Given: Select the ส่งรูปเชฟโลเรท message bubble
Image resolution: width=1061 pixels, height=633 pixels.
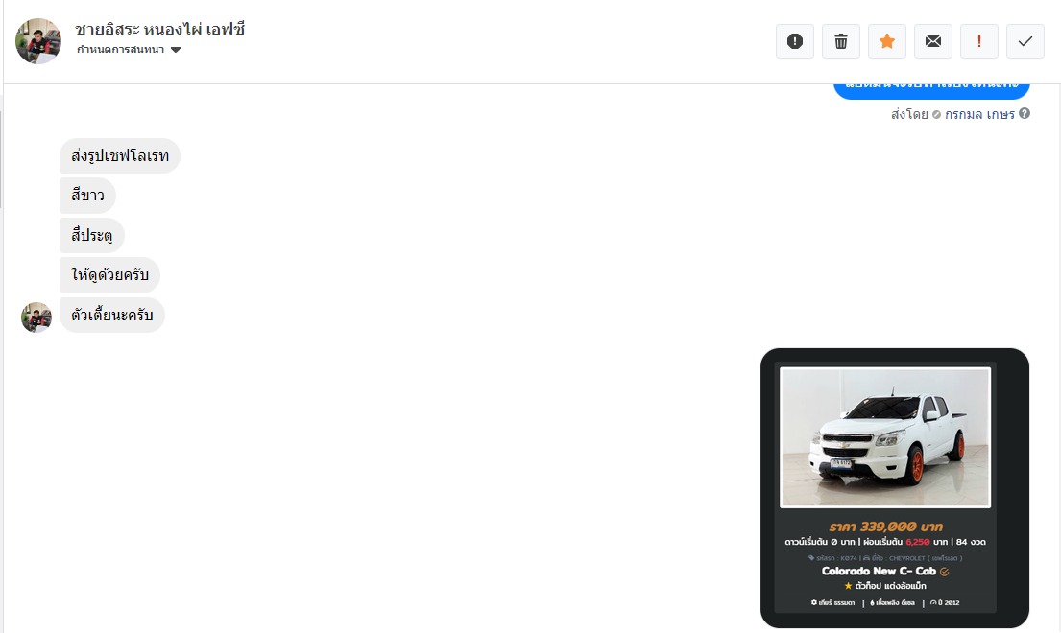Looking at the screenshot, I should (120, 156).
